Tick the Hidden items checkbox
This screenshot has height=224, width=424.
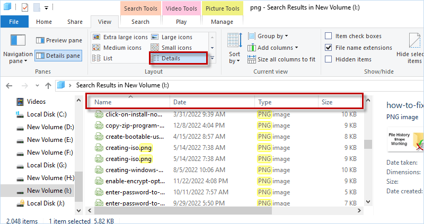point(329,59)
